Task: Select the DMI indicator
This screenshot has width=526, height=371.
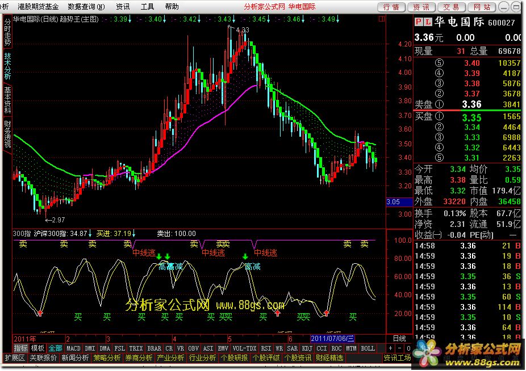Action: [x=90, y=348]
